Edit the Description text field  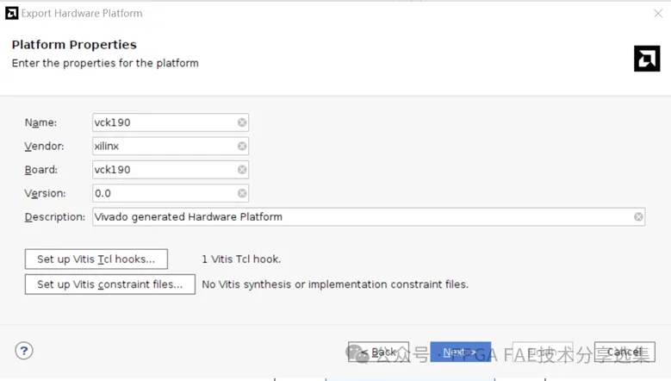pos(369,216)
